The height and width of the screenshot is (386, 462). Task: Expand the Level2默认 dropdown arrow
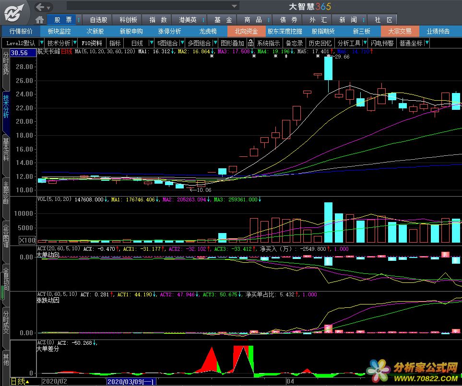(x=41, y=43)
